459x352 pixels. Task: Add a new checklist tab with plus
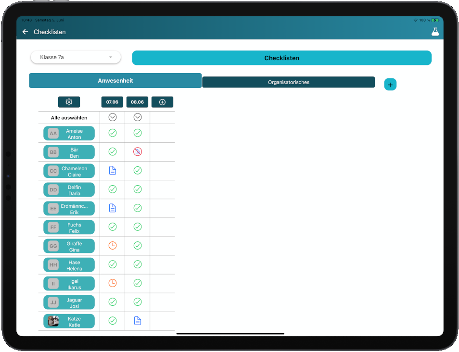pyautogui.click(x=390, y=85)
